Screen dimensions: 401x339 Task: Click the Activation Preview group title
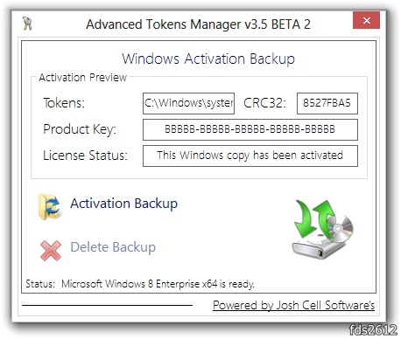(83, 78)
